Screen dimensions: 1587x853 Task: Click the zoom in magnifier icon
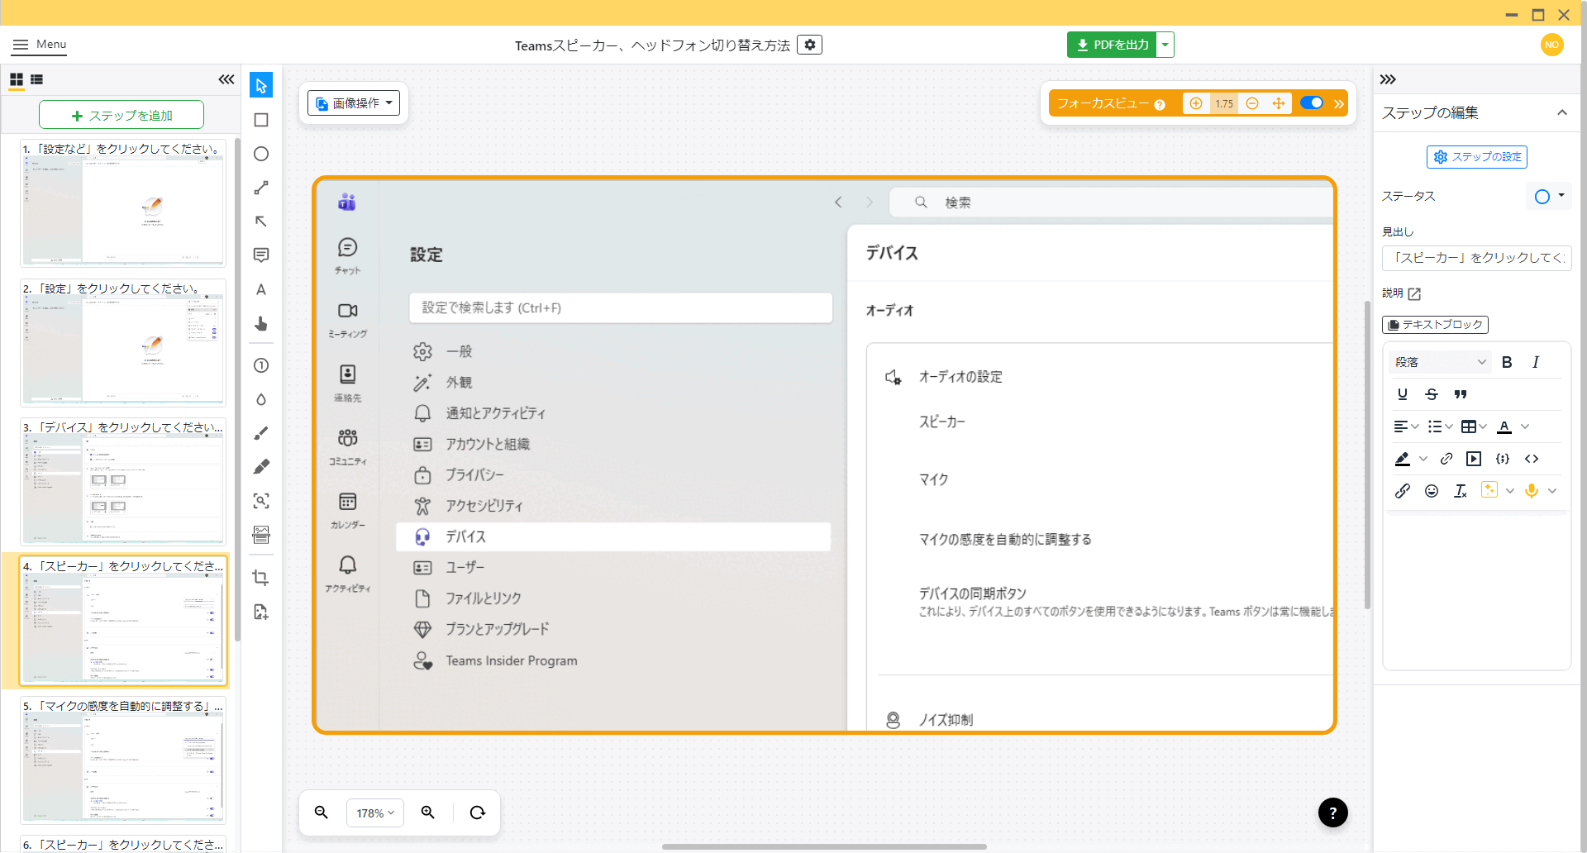(428, 812)
